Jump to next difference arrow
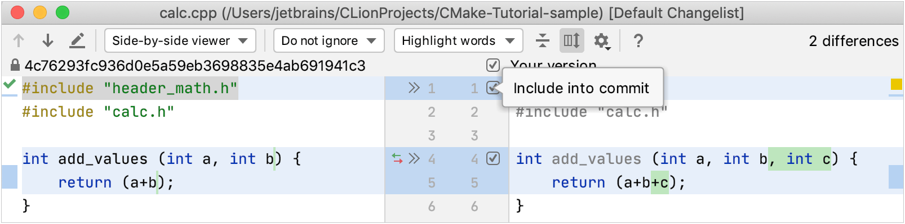Viewport: 905px width, 224px height. coord(48,40)
